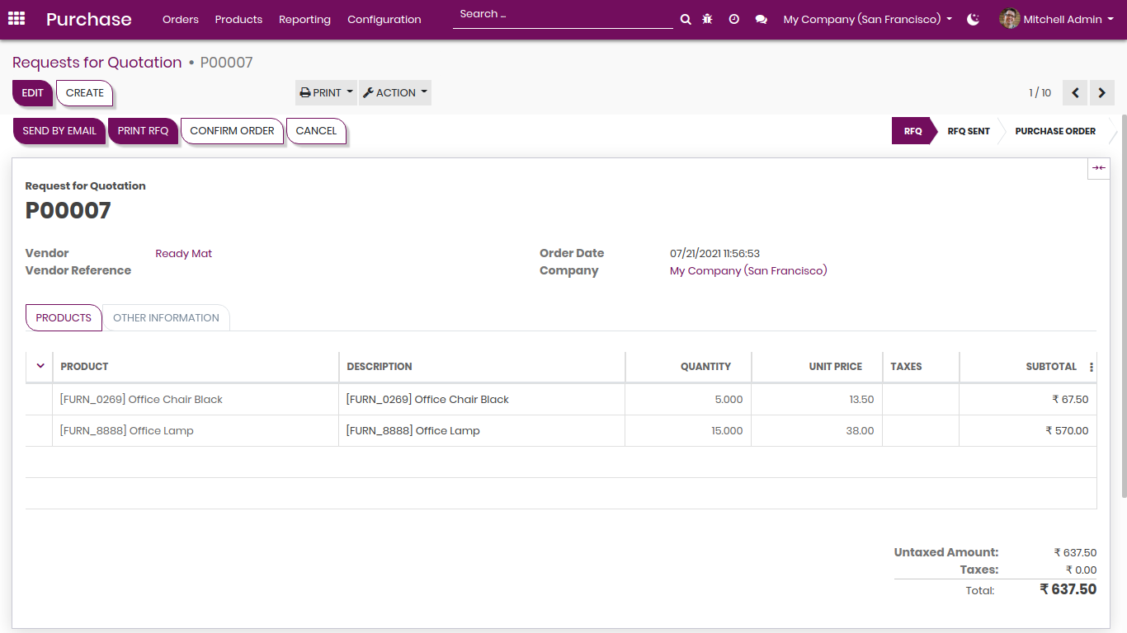Image resolution: width=1127 pixels, height=633 pixels.
Task: Open the Print dropdown
Action: coord(326,93)
